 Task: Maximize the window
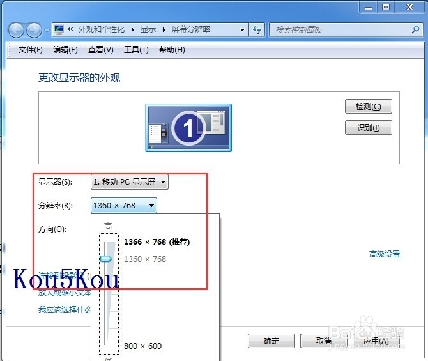click(386, 7)
